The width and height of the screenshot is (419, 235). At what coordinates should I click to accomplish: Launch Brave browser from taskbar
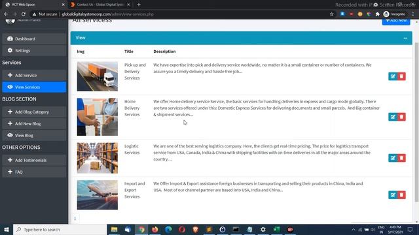[x=195, y=229]
